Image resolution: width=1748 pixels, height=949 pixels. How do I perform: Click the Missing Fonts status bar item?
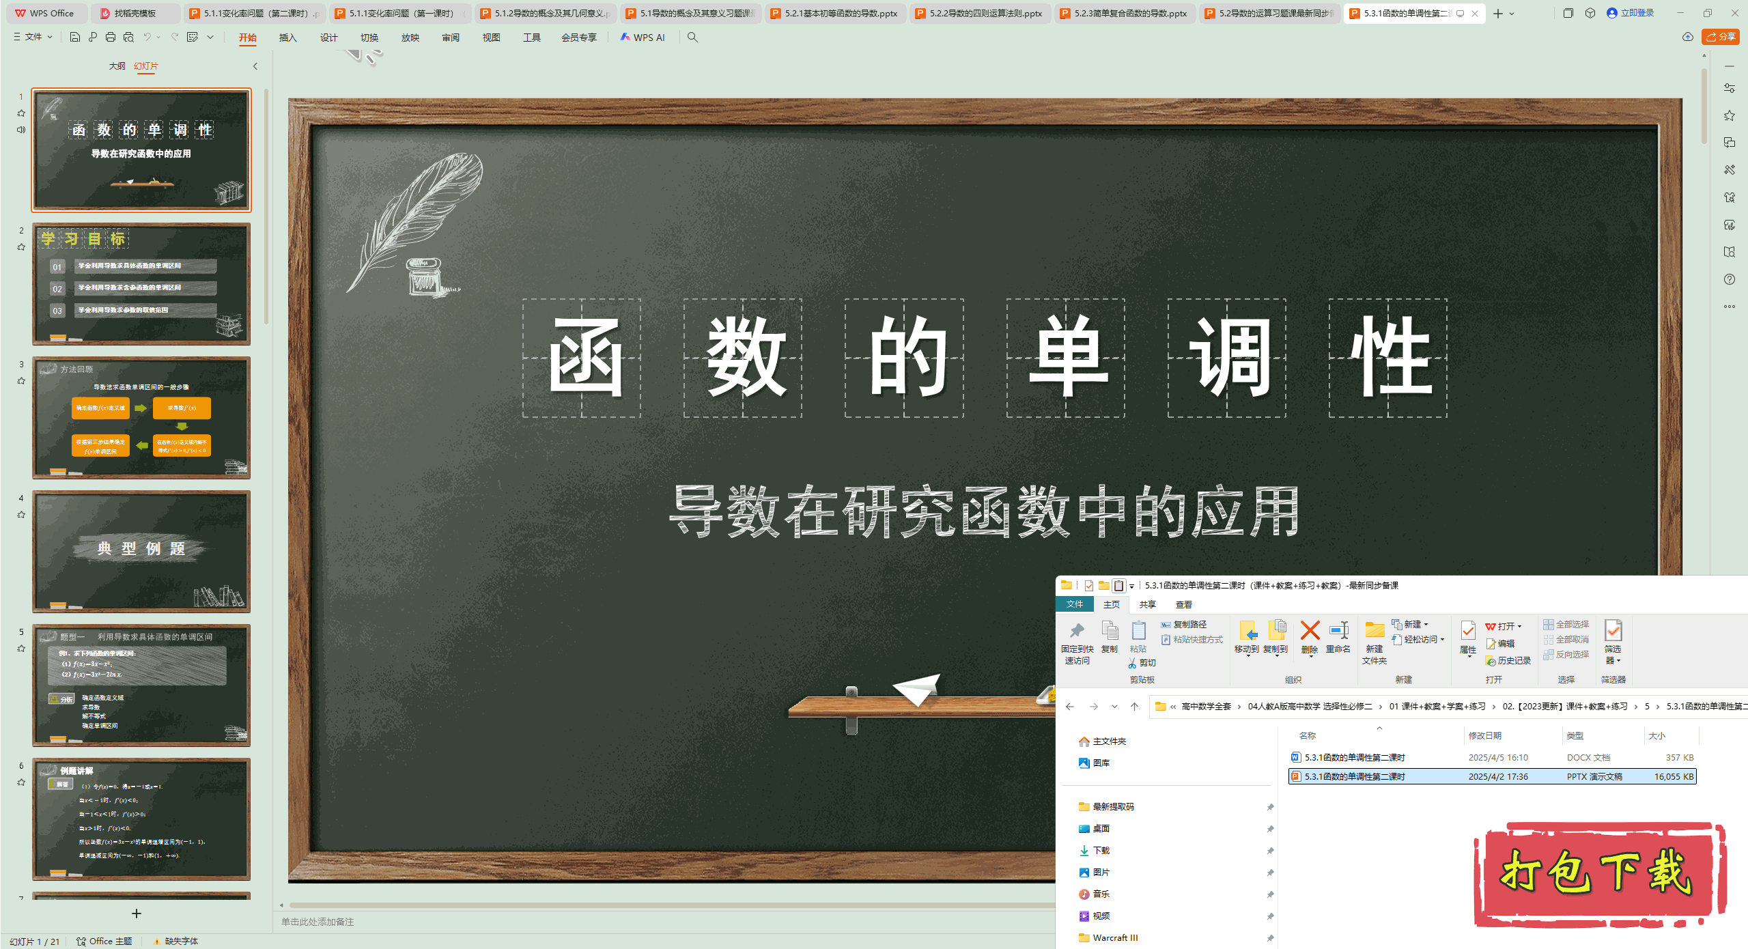175,941
